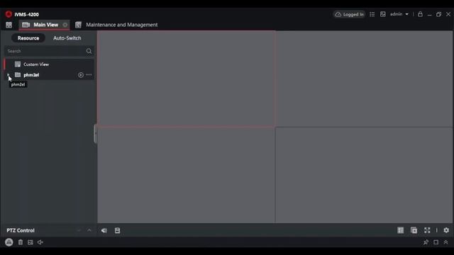Maximize the alarm panel square icon
The image size is (454, 255).
436,242
